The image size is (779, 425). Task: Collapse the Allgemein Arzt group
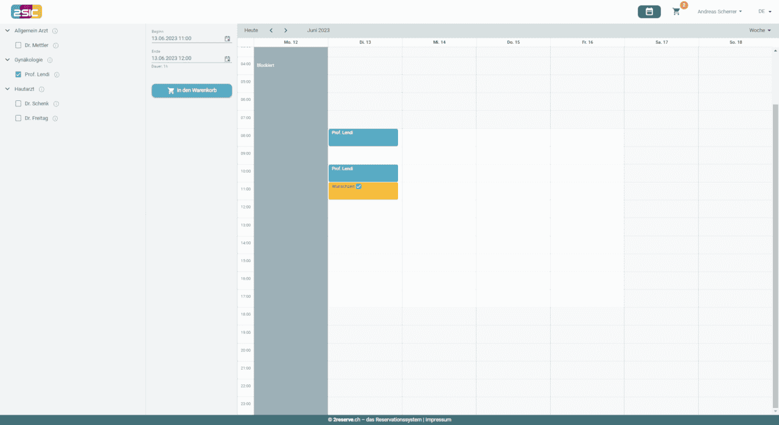7,31
